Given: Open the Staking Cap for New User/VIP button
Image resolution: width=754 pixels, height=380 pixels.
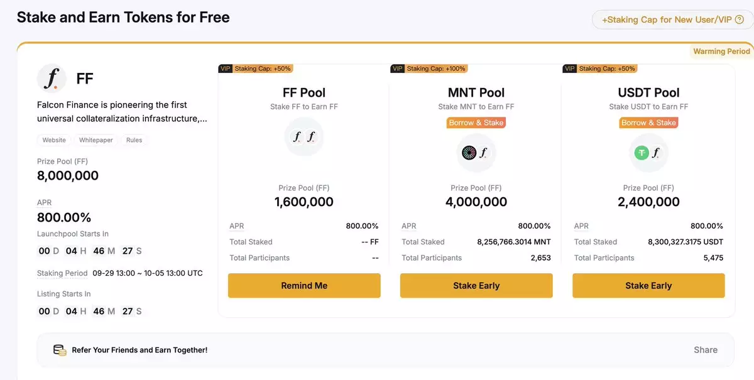Looking at the screenshot, I should pos(667,19).
